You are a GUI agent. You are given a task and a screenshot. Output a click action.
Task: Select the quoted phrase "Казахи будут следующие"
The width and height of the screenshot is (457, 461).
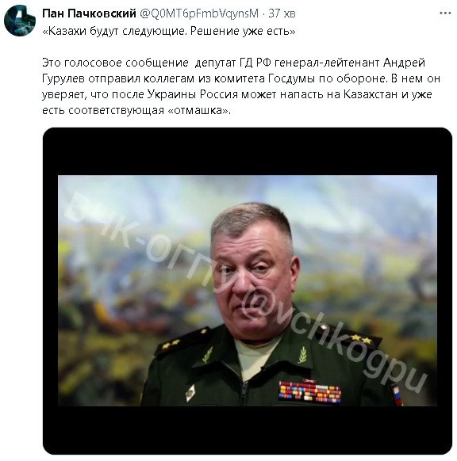117,31
